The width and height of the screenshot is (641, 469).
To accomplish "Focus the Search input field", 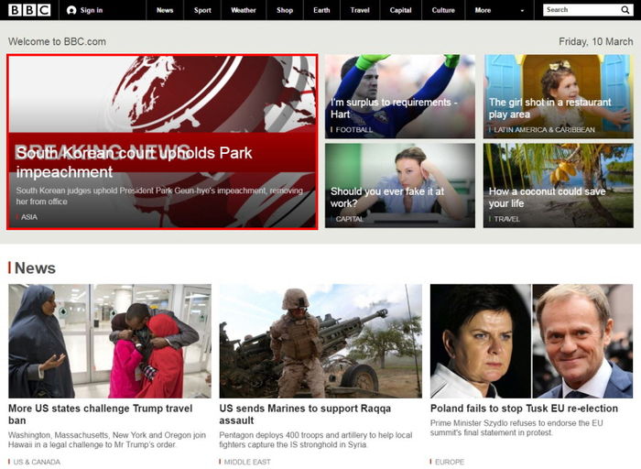I will point(581,10).
